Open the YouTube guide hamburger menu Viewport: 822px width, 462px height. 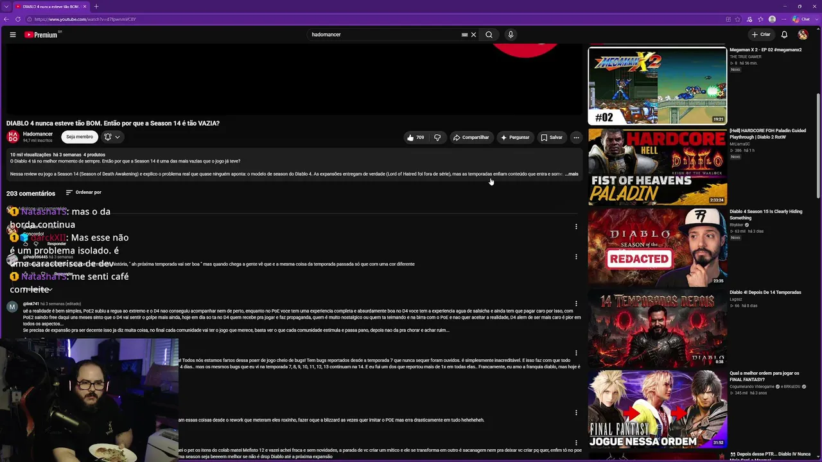click(x=12, y=35)
